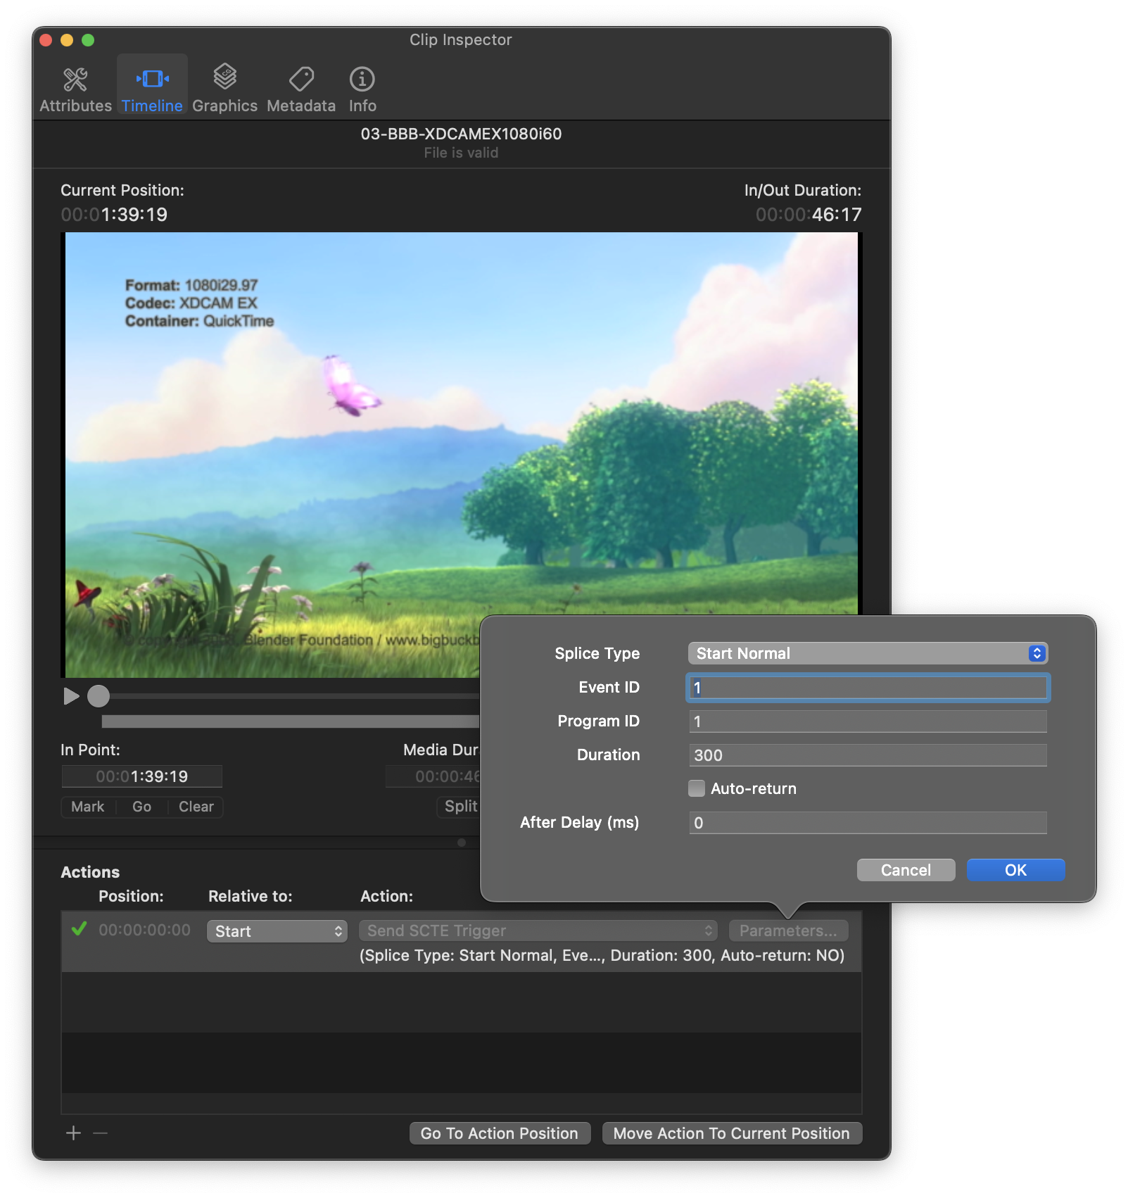The image size is (1147, 1198).
Task: Click the action position timecode 00:00:00:00
Action: coord(144,930)
